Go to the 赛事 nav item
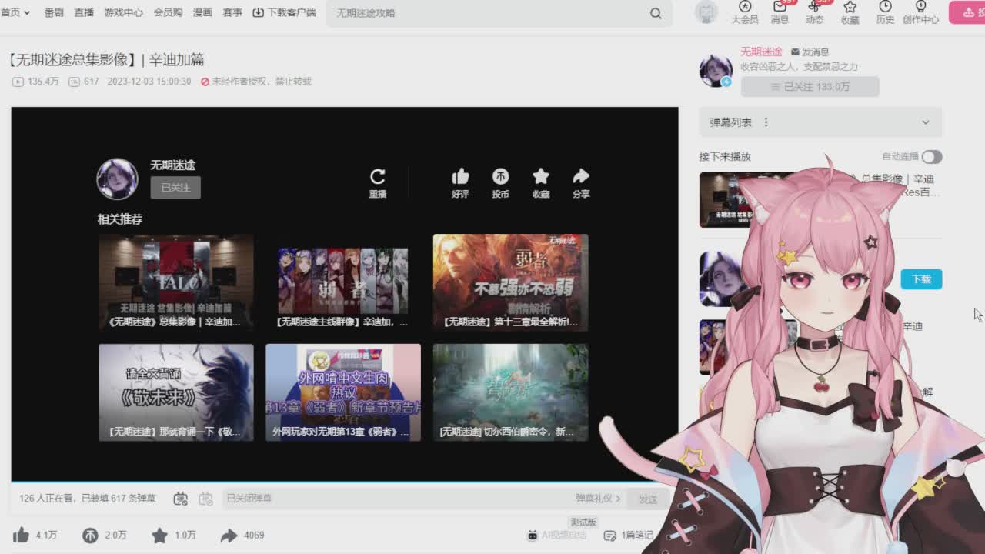Screen dimensions: 985x554 (232, 12)
